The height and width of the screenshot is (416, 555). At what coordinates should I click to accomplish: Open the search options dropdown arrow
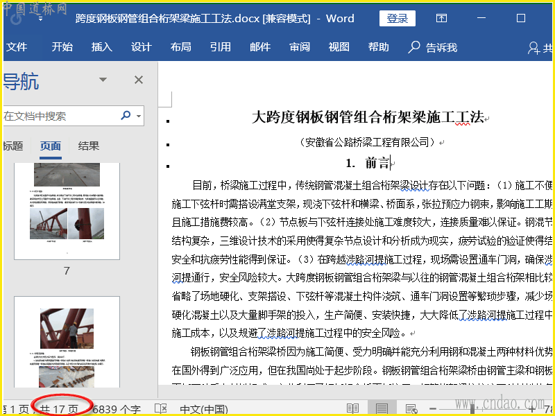click(139, 116)
